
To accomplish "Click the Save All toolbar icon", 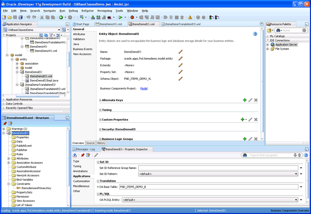I will [x=21, y=17].
